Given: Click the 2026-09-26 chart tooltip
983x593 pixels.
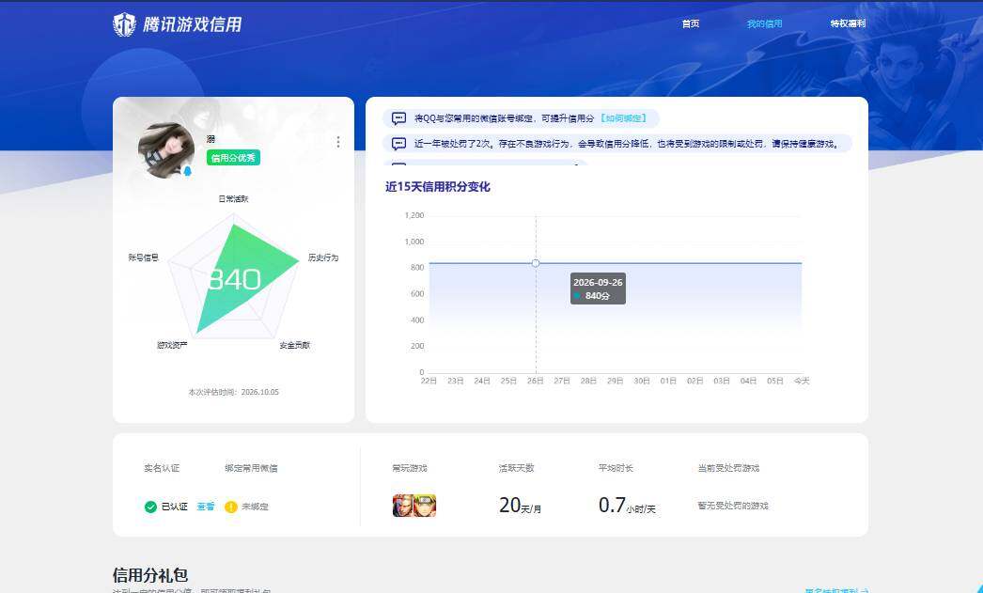Looking at the screenshot, I should (x=598, y=289).
